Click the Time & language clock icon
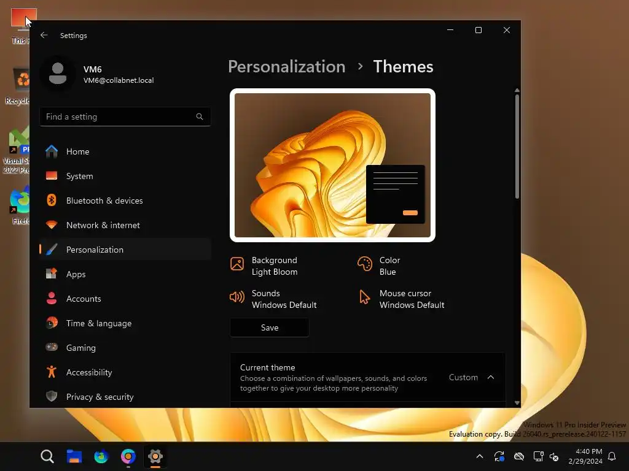The width and height of the screenshot is (629, 471). [52, 323]
